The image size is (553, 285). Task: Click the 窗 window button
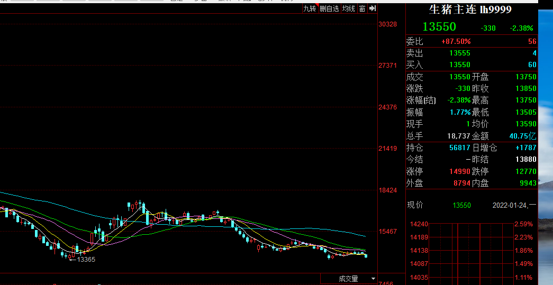point(362,8)
